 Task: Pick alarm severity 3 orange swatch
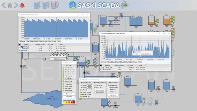69,103
